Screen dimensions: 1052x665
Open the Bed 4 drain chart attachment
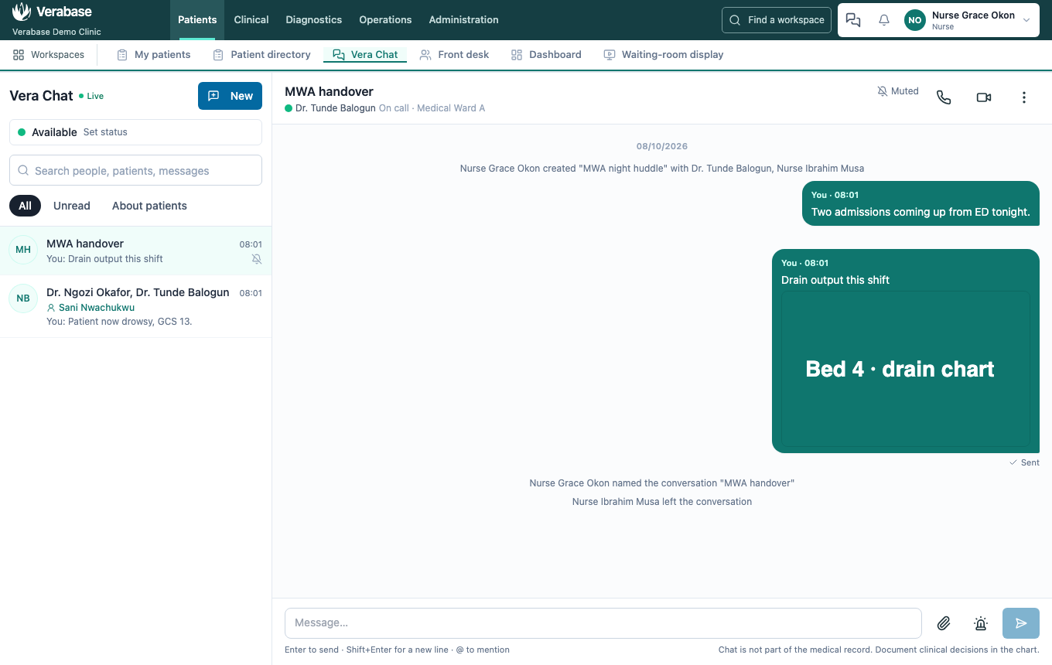pos(906,368)
